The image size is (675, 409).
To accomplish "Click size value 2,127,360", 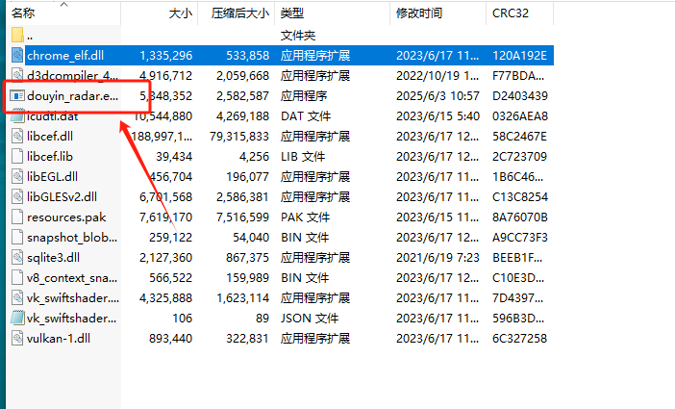I will pos(166,258).
